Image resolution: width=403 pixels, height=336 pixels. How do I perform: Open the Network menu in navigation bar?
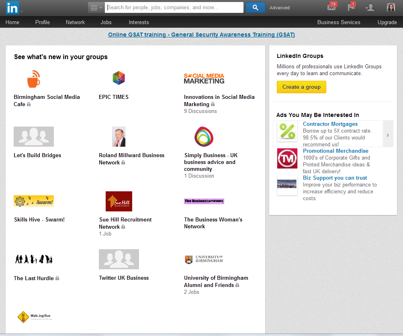[75, 23]
